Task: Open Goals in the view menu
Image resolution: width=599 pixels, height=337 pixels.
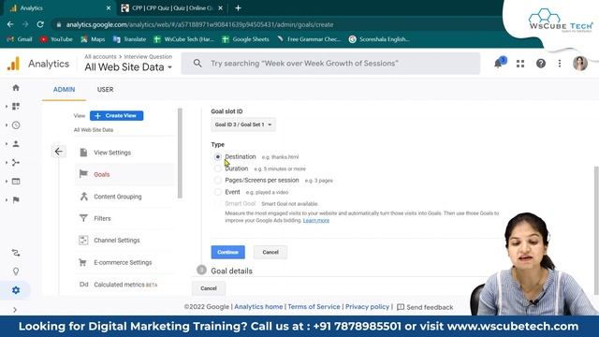Action: [124, 174]
